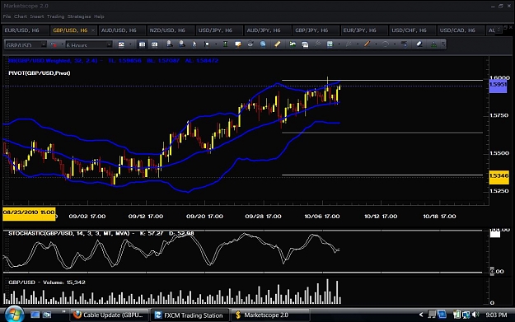Click the yellow ruler measure icon
515x322 pixels.
click(278, 44)
